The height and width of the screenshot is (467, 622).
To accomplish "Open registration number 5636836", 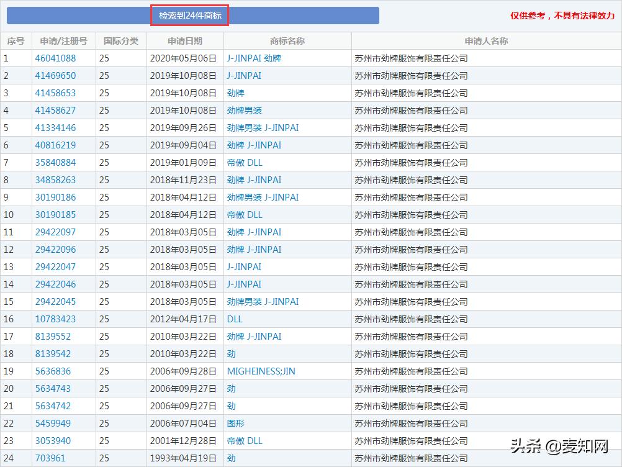I will [53, 371].
